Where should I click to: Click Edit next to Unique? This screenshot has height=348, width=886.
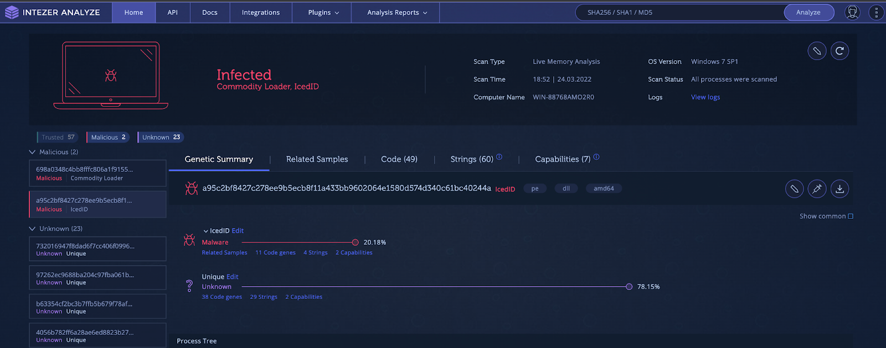pos(233,277)
